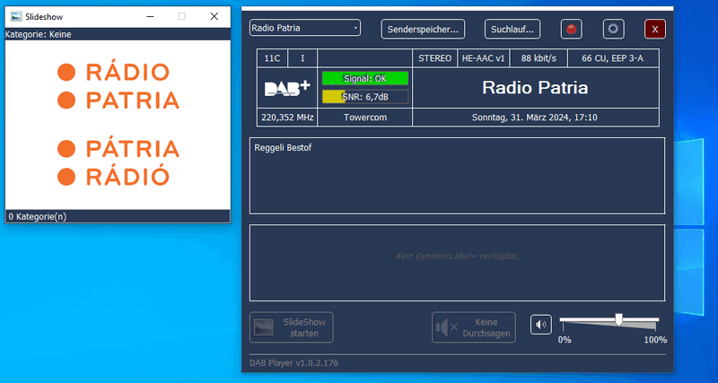
Task: Click the Slideshow window title icon
Action: pyautogui.click(x=16, y=16)
